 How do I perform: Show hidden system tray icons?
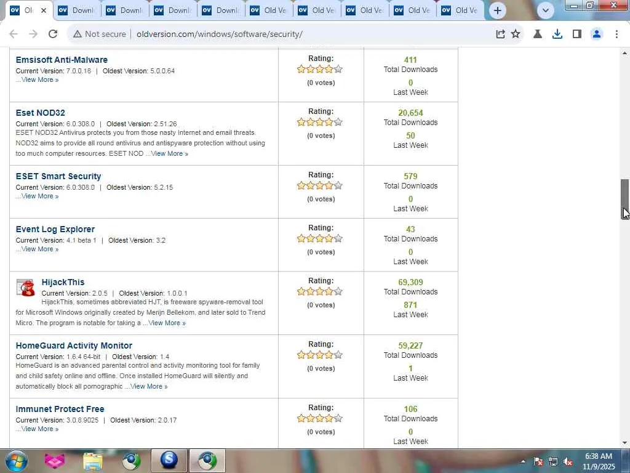[523, 461]
